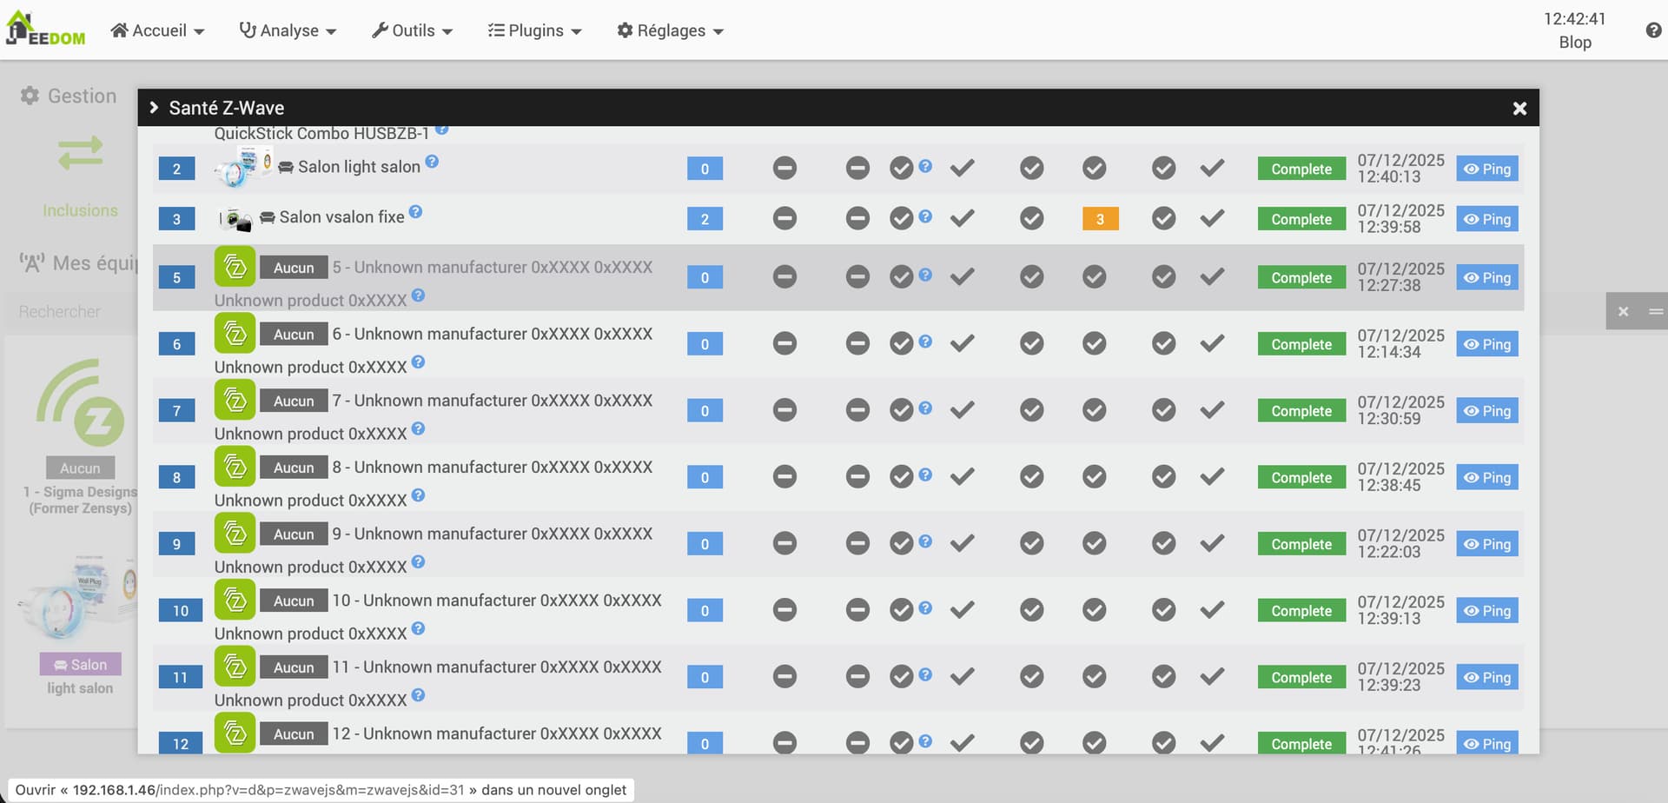Click the minus status icon in row 6
The width and height of the screenshot is (1668, 803).
point(784,344)
